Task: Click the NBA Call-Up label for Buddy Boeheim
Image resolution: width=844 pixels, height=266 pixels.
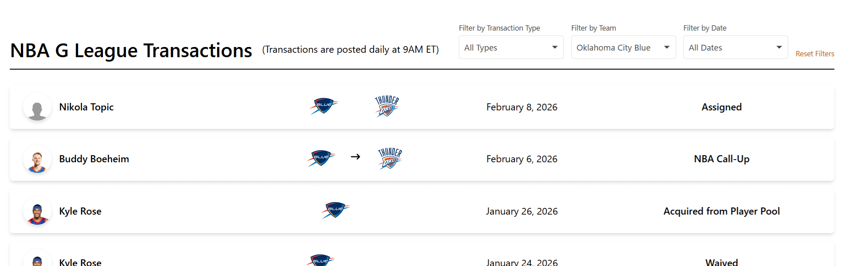Action: (721, 159)
